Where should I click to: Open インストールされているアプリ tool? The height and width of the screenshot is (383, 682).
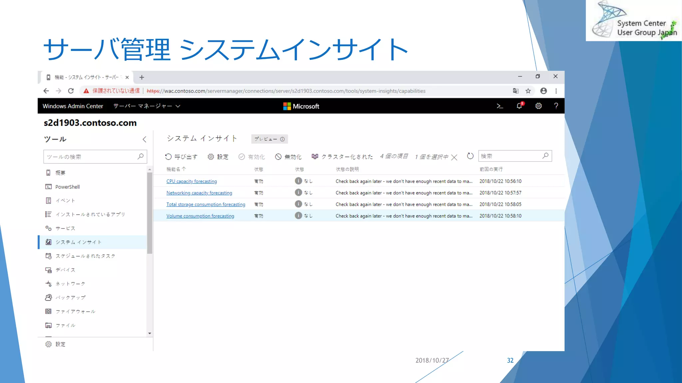92,214
